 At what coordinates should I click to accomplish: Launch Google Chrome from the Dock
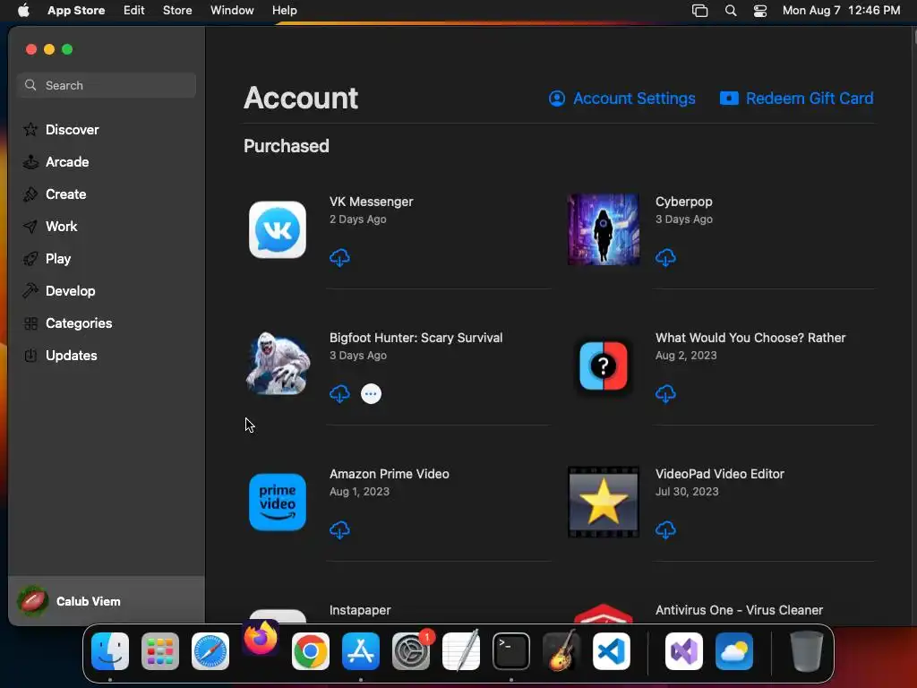pyautogui.click(x=311, y=651)
